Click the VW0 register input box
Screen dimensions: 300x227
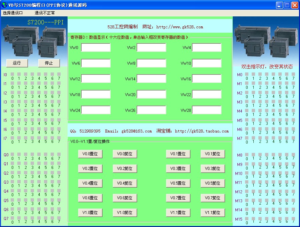96,48
